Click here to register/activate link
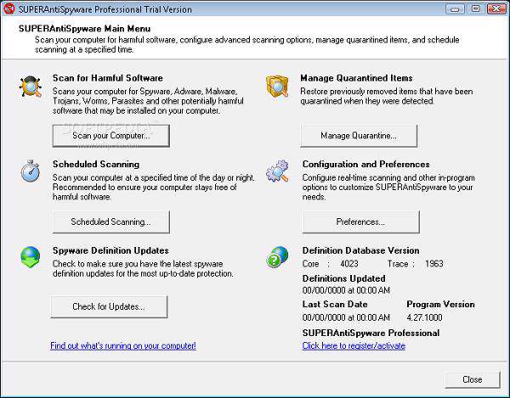 [x=354, y=345]
